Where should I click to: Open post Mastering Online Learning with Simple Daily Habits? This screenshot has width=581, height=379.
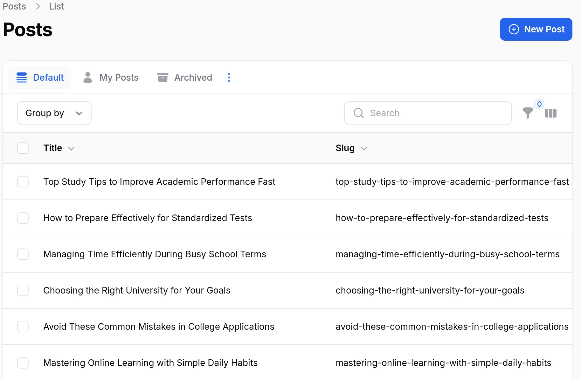(150, 363)
